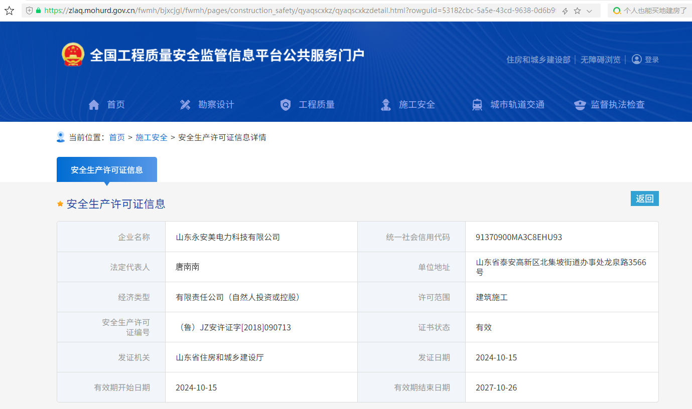This screenshot has width=692, height=409.
Task: Click license number （鲁）JZ安许证字[2018]090713
Action: pos(233,327)
